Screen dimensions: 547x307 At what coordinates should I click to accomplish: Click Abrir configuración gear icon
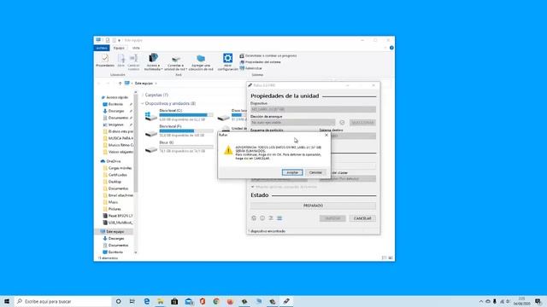228,62
